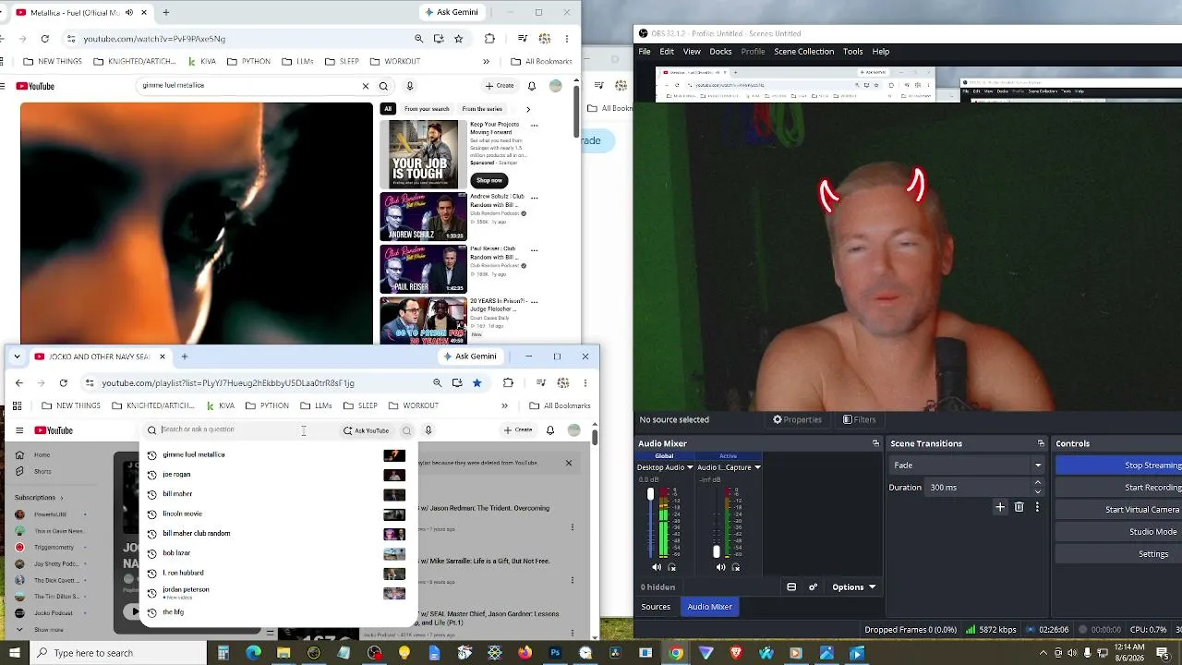The width and height of the screenshot is (1182, 665).
Task: Toggle monitoring icon under Audio Input Capture
Action: (736, 567)
